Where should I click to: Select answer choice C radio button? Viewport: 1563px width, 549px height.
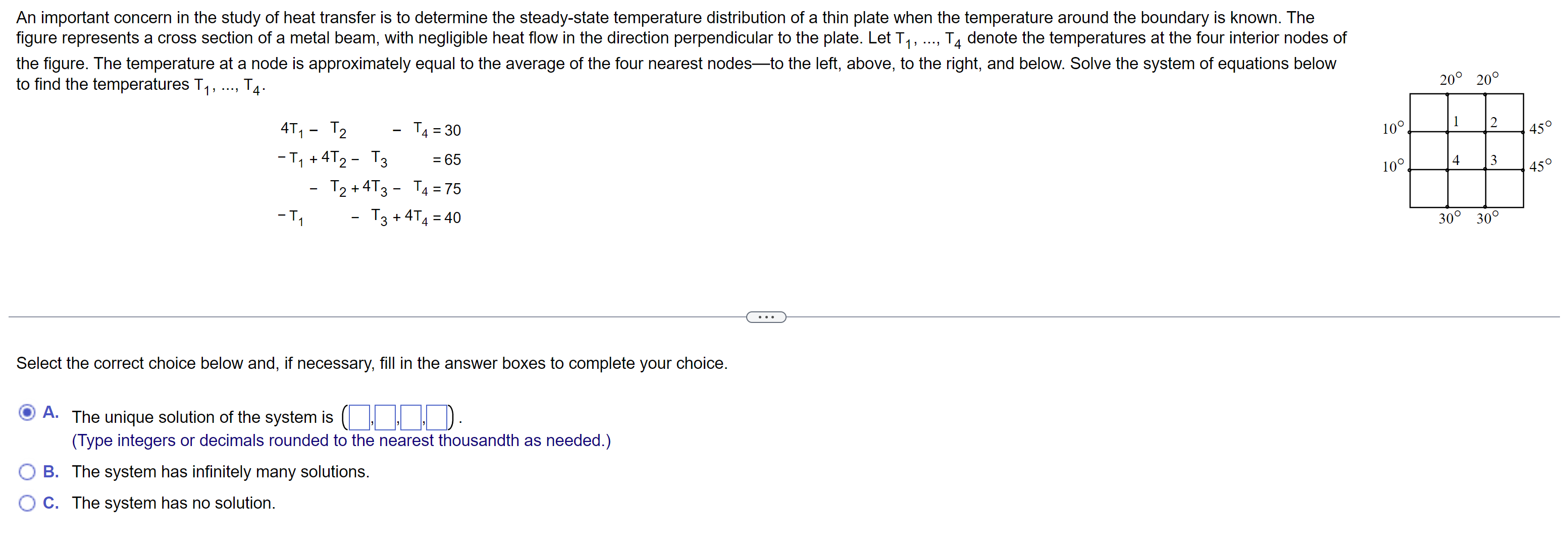point(27,503)
